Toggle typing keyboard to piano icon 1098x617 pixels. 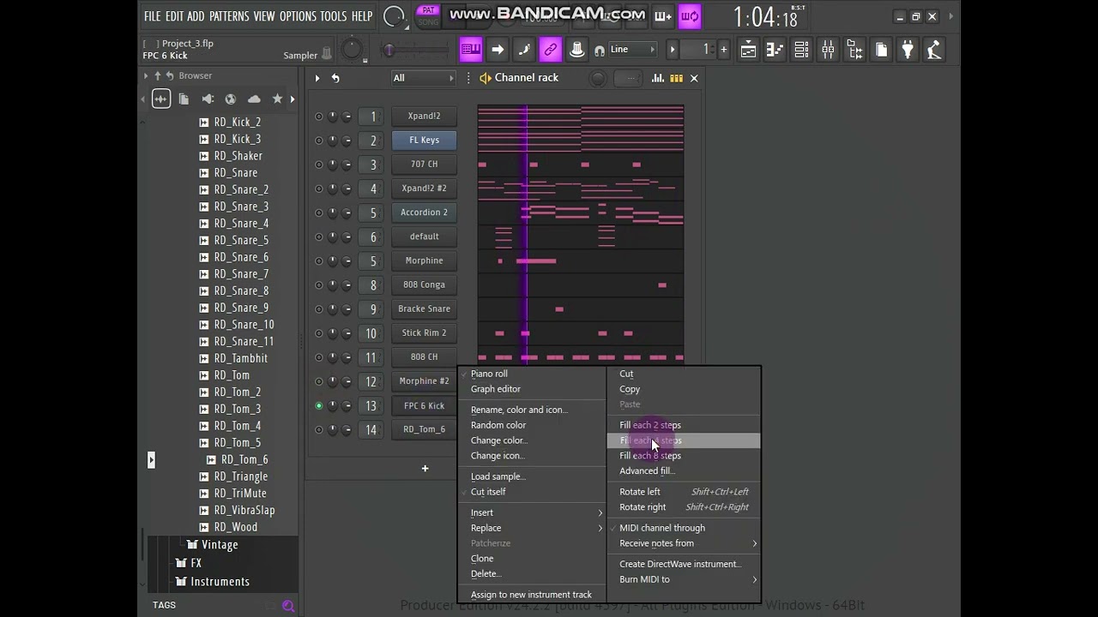471,50
